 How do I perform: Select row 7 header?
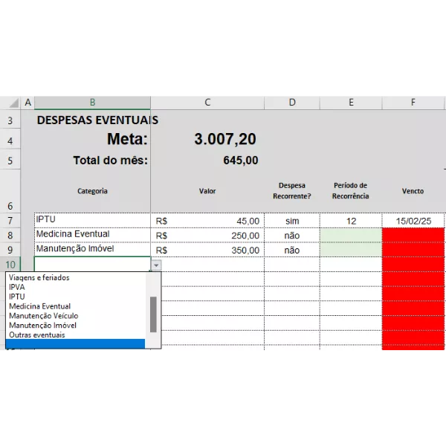pos(10,221)
